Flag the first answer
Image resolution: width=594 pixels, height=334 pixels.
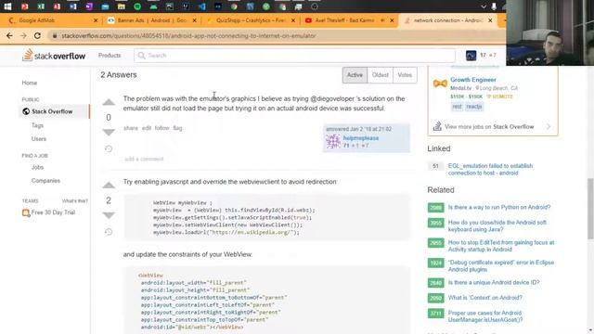(177, 128)
